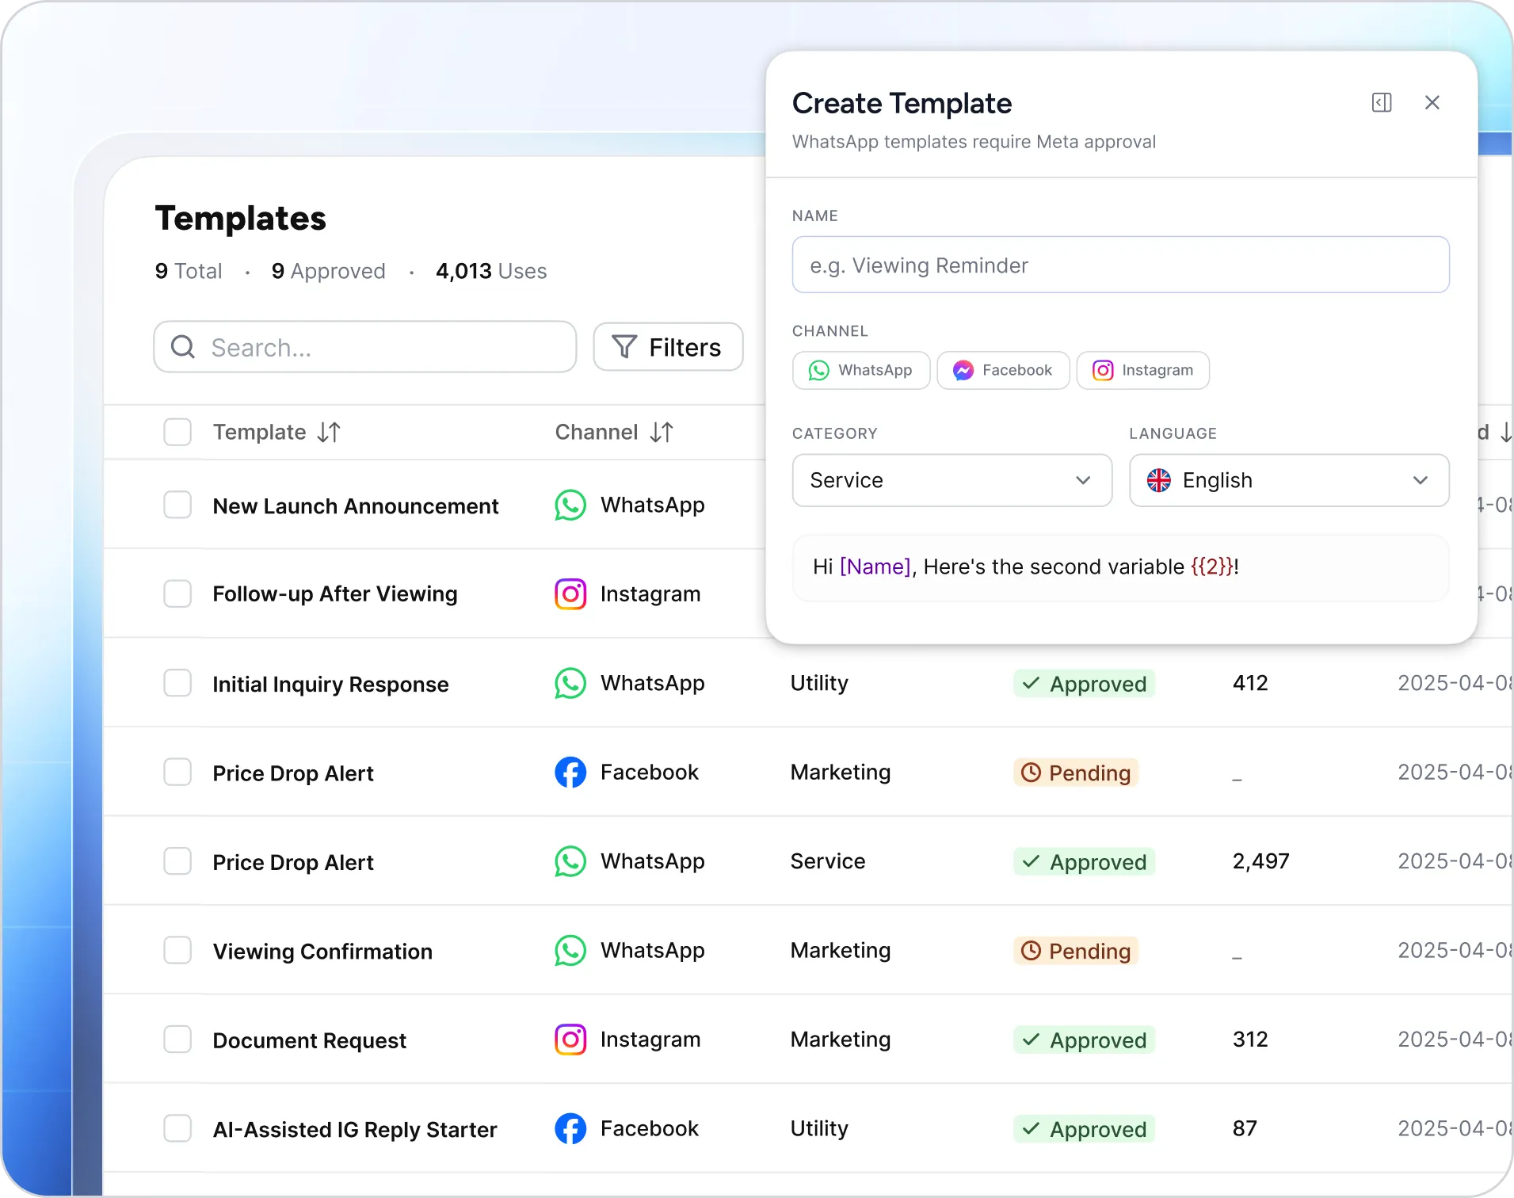Click the 312 uses value in Document Request row
The width and height of the screenshot is (1514, 1198).
(x=1250, y=1040)
